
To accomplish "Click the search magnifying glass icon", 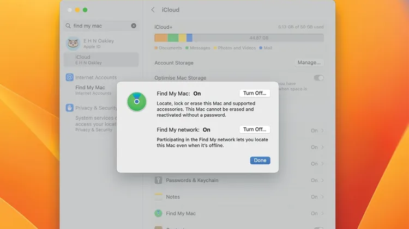I will point(68,26).
